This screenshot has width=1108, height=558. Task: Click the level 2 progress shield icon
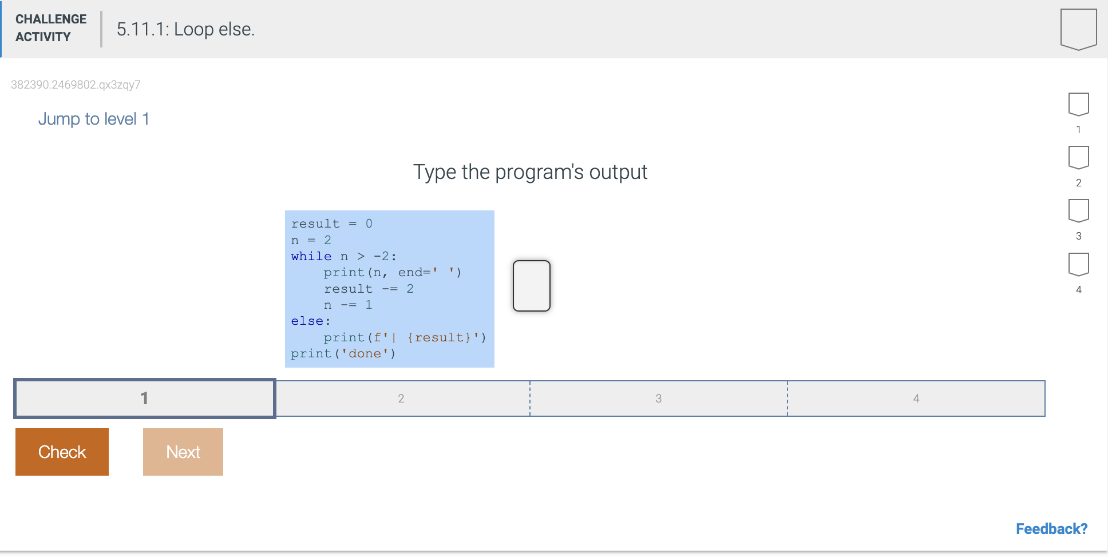[x=1078, y=158]
